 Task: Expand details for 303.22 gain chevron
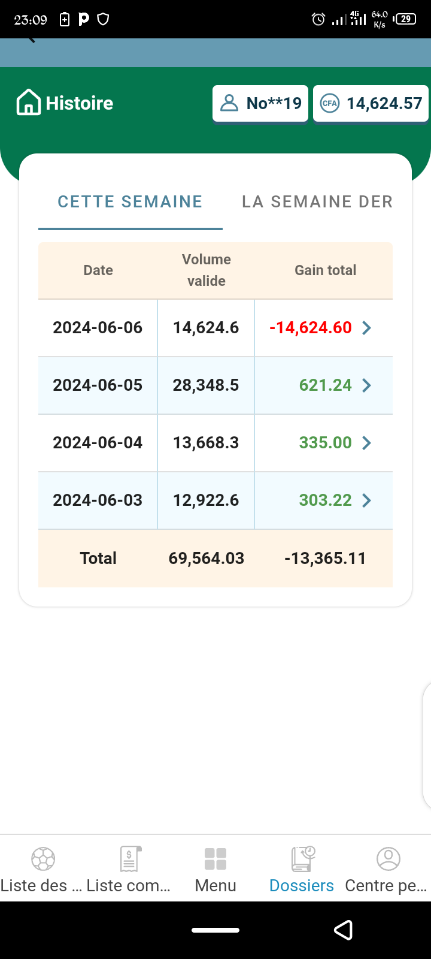[367, 500]
